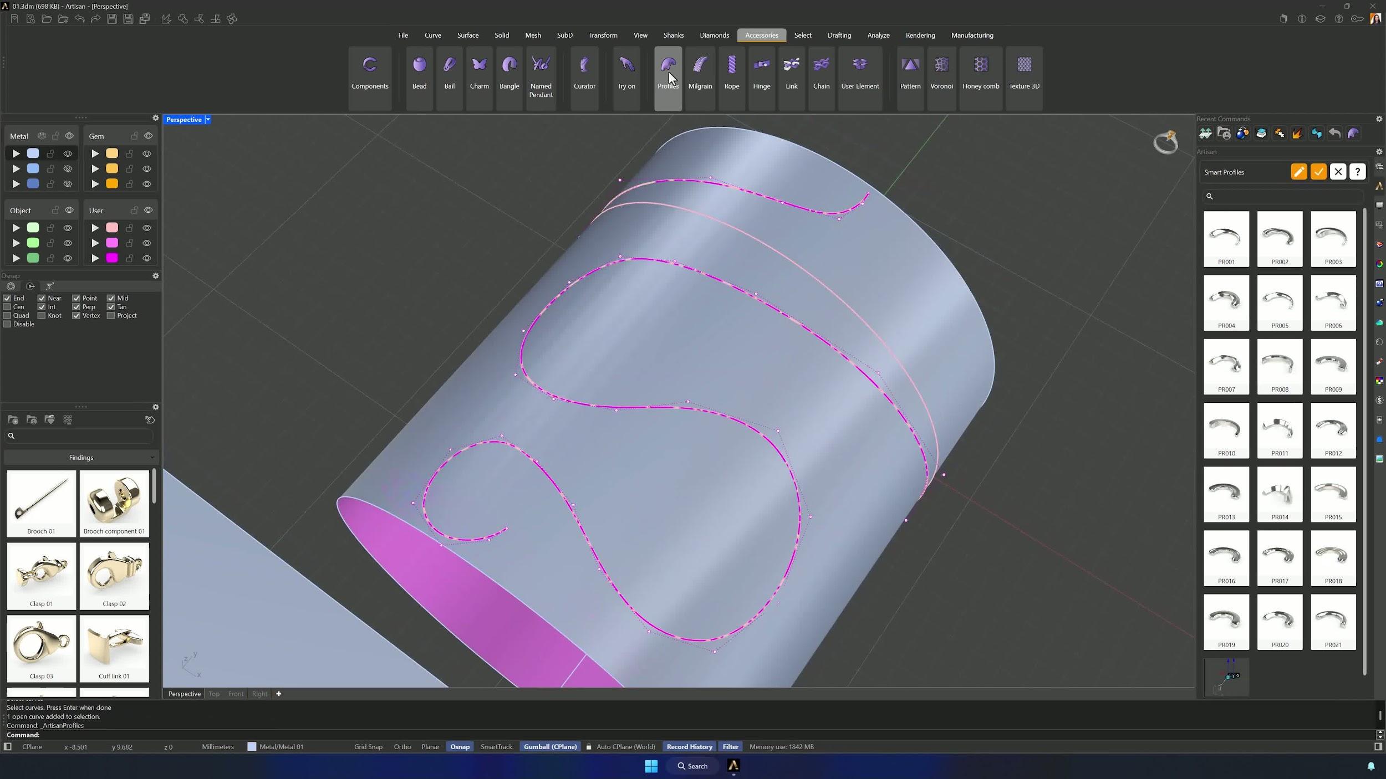The width and height of the screenshot is (1386, 779).
Task: Click the Smart Profiles edit pencil icon
Action: coord(1298,172)
